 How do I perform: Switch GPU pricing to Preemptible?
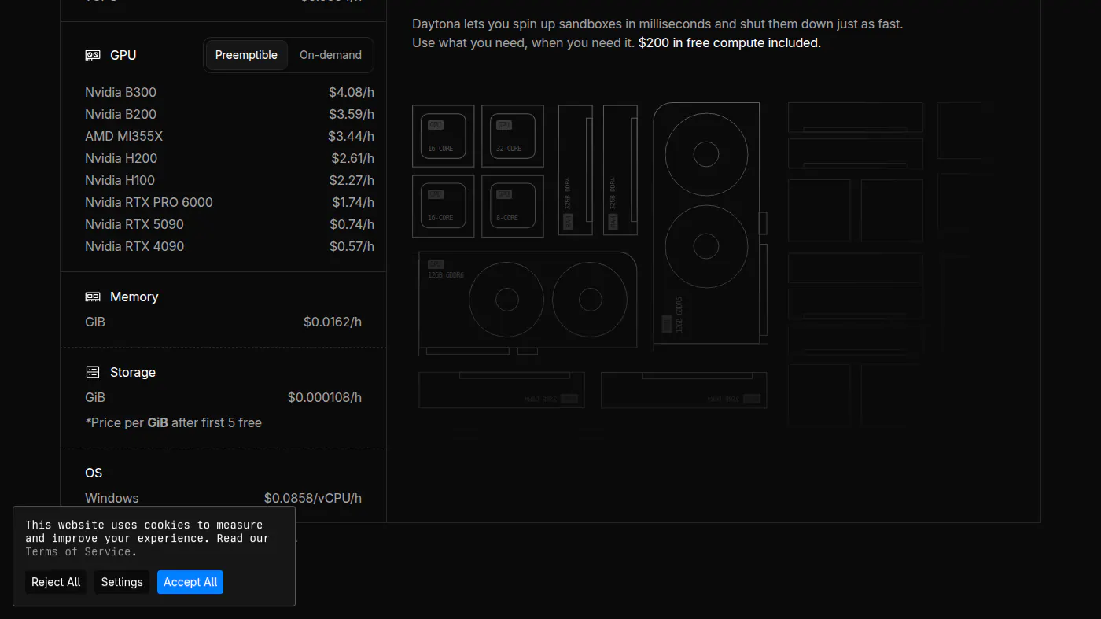[246, 55]
